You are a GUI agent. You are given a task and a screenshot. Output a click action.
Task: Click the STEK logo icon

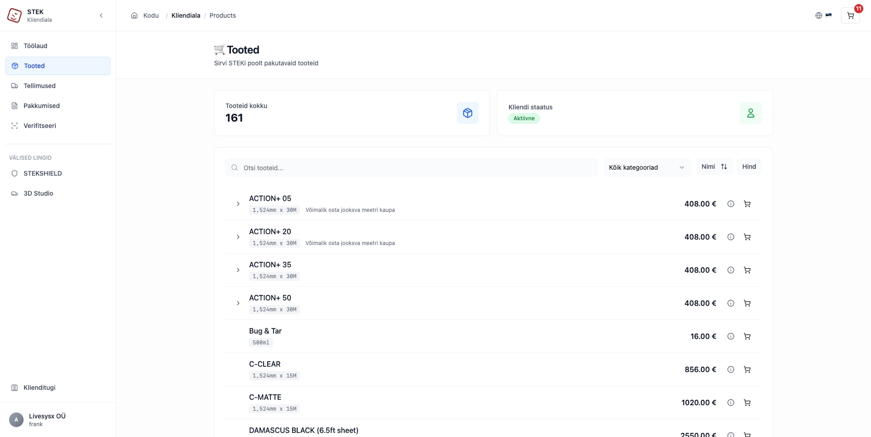click(15, 15)
